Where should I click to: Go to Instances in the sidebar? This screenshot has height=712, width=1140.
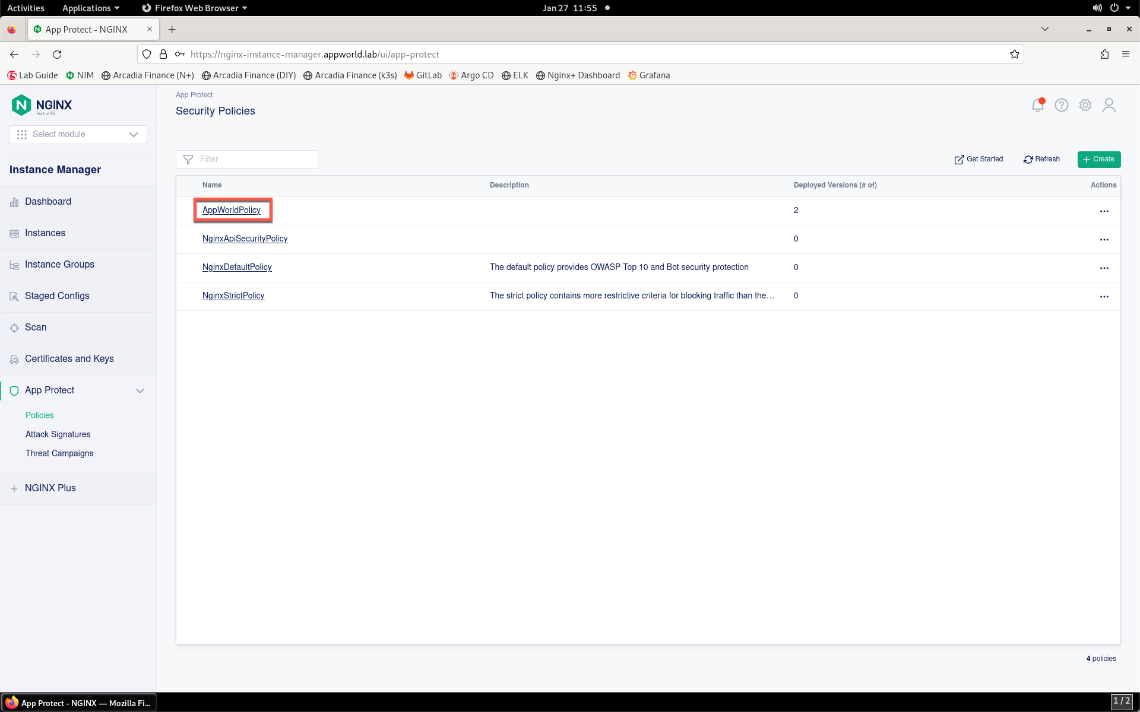click(x=45, y=233)
